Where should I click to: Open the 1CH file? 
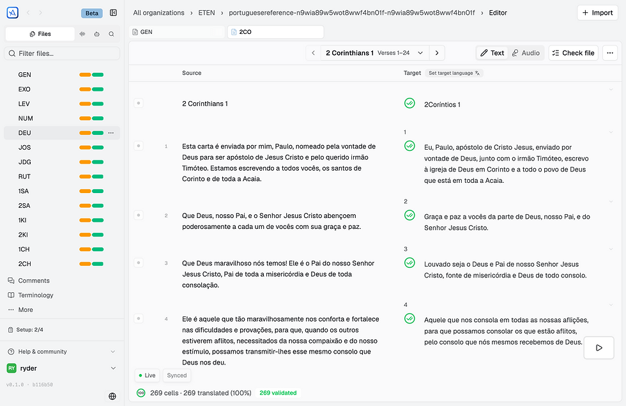pyautogui.click(x=62, y=249)
